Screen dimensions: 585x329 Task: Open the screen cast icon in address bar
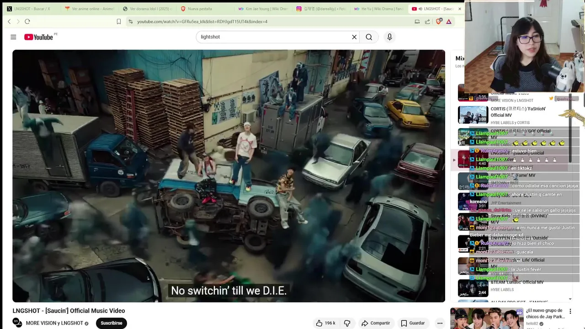pyautogui.click(x=417, y=21)
